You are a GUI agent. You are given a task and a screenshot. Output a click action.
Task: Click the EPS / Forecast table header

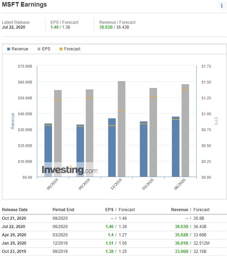120,210
